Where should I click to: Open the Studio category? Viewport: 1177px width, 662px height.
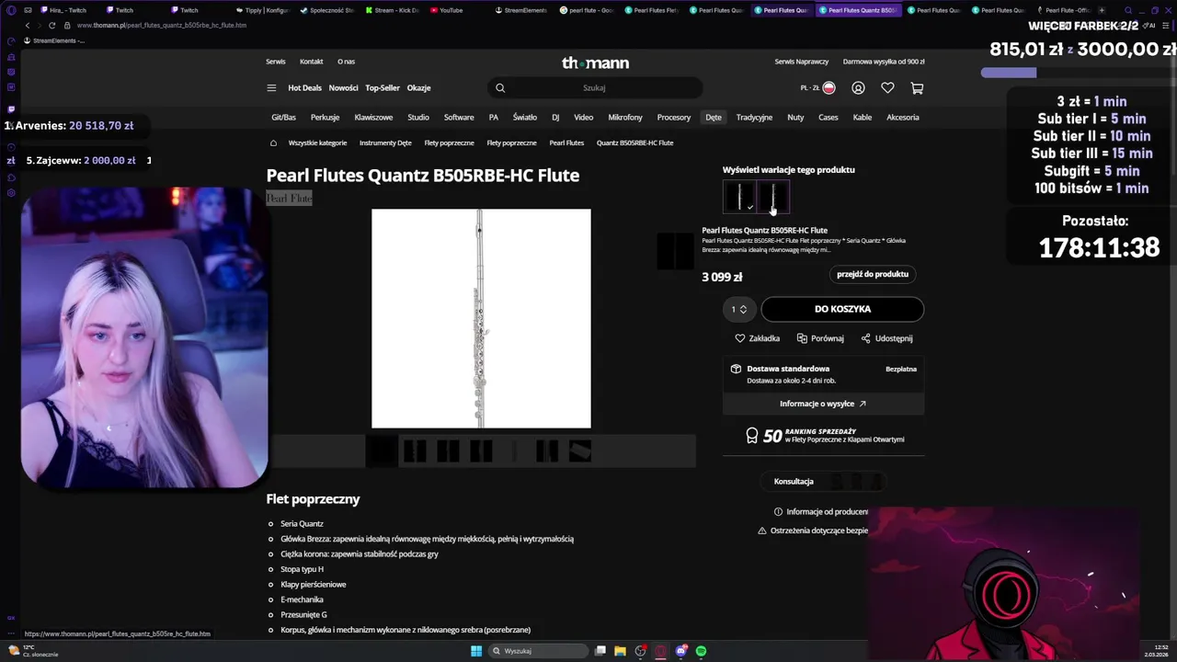click(418, 118)
